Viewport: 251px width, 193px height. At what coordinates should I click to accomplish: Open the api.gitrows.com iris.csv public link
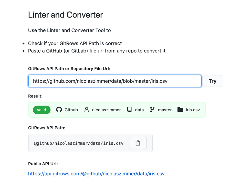(x=96, y=174)
